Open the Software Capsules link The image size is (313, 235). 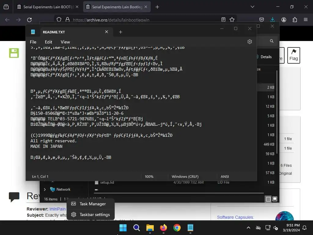click(235, 217)
